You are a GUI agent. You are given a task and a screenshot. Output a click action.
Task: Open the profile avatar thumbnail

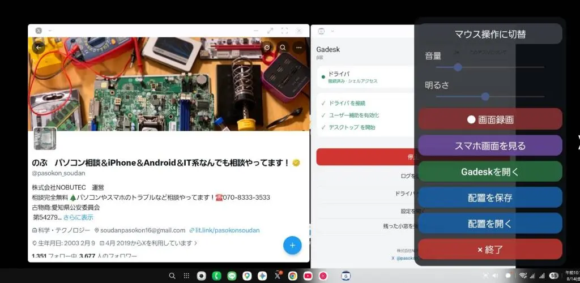coord(45,139)
